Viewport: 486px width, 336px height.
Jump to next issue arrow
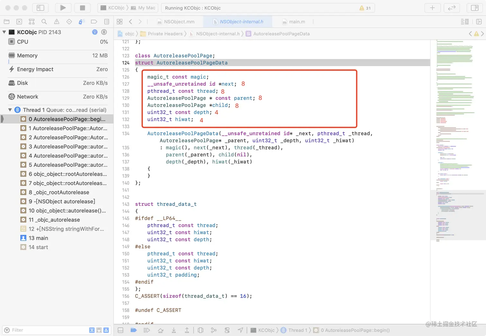tap(482, 34)
